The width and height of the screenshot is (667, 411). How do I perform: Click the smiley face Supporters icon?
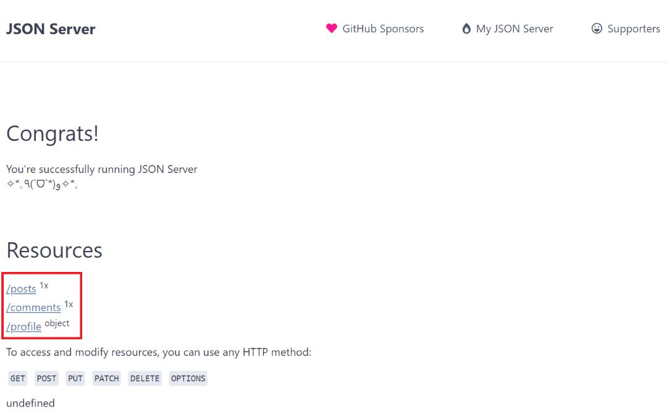pyautogui.click(x=597, y=28)
